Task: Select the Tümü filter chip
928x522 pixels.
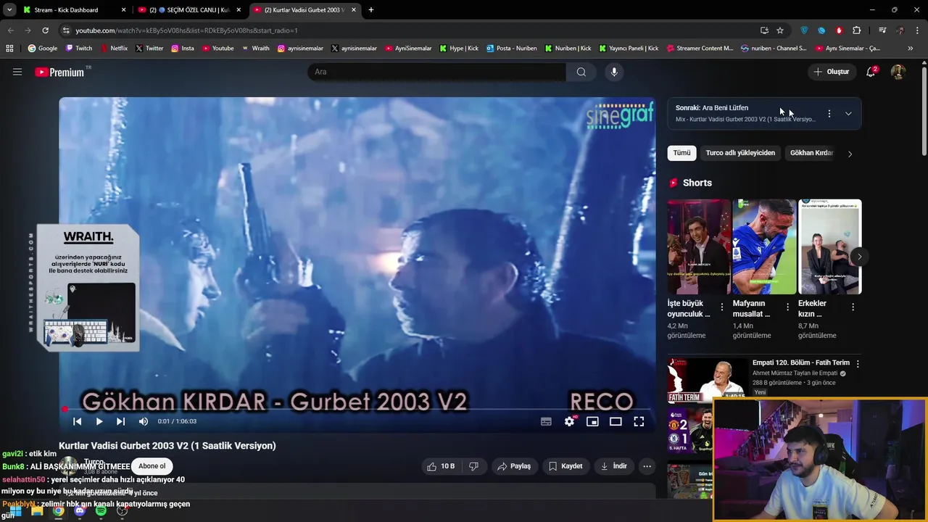Action: (x=681, y=153)
